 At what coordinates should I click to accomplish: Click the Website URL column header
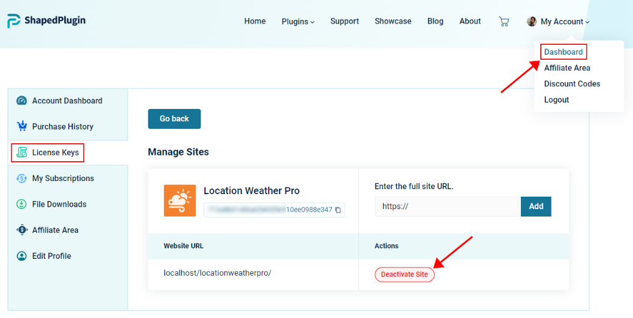183,246
